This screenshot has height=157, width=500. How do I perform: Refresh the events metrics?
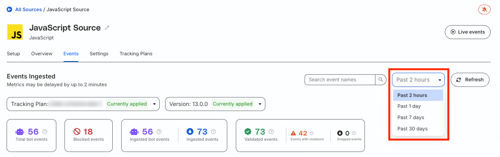(470, 80)
